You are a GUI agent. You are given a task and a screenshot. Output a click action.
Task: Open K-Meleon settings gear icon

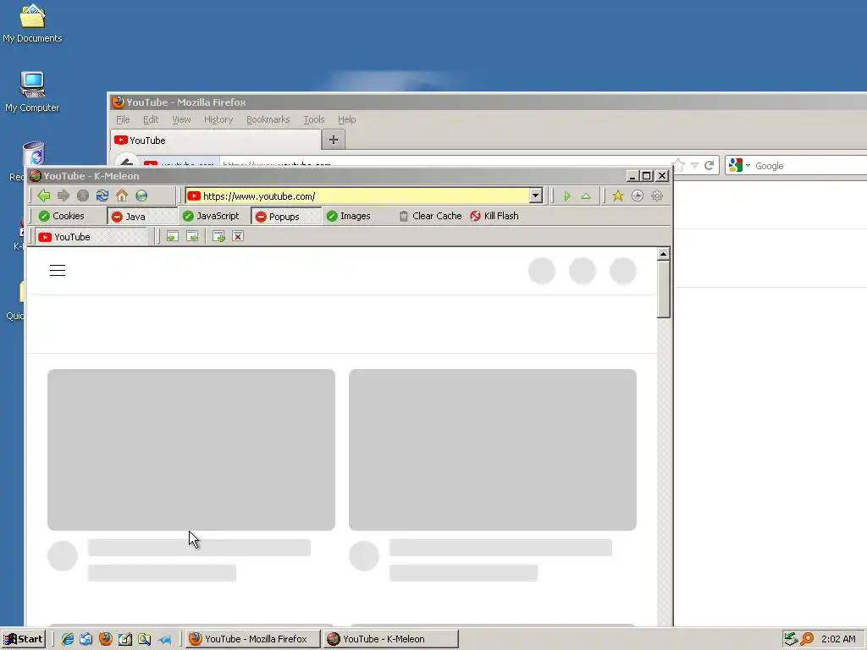point(657,196)
